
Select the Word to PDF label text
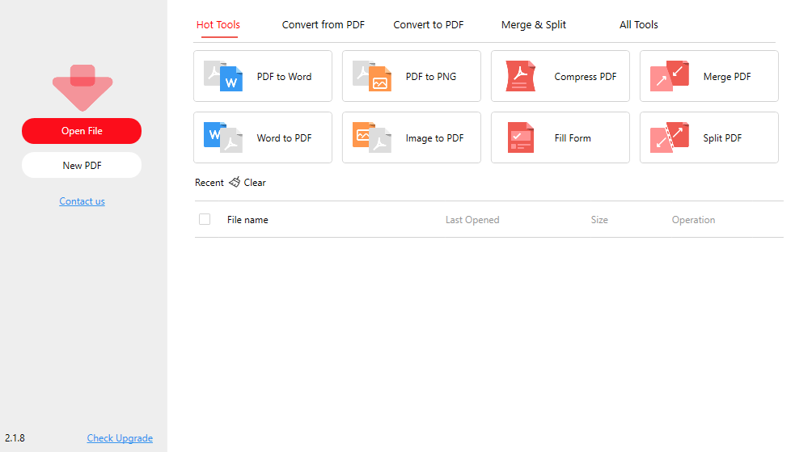point(284,138)
